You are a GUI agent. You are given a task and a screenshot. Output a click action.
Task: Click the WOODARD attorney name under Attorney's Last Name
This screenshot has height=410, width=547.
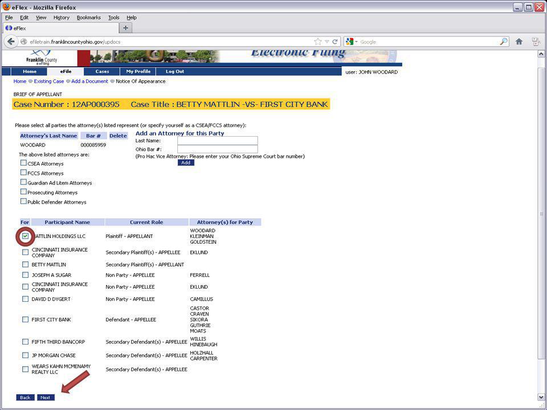point(33,145)
